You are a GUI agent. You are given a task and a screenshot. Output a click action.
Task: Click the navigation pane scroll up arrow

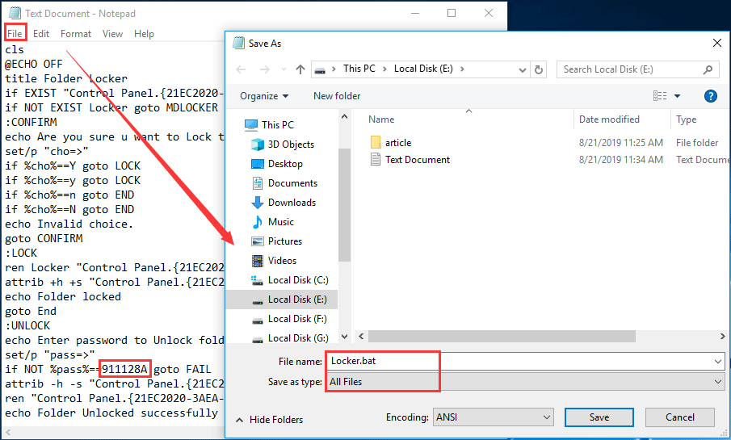345,116
